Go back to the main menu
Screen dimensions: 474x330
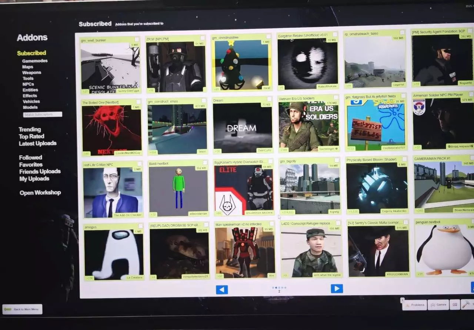pos(23,309)
